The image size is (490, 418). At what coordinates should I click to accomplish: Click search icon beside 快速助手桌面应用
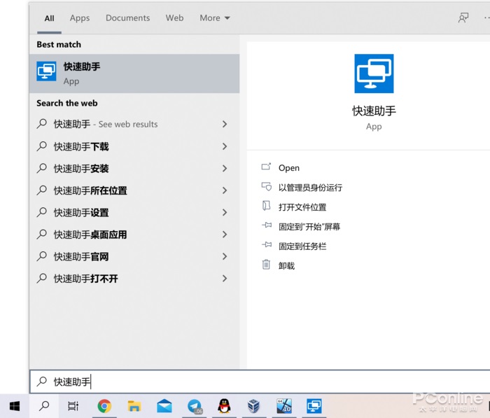[41, 234]
